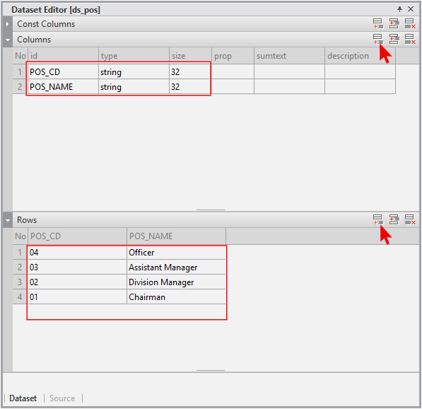Close the Dataset Editor panel

pyautogui.click(x=411, y=9)
